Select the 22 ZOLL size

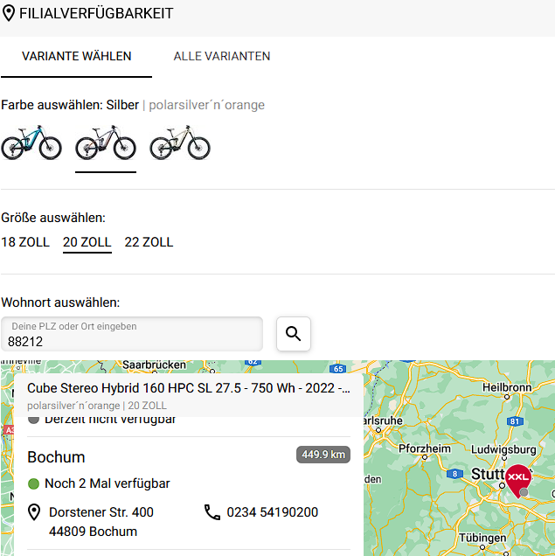coord(149,242)
